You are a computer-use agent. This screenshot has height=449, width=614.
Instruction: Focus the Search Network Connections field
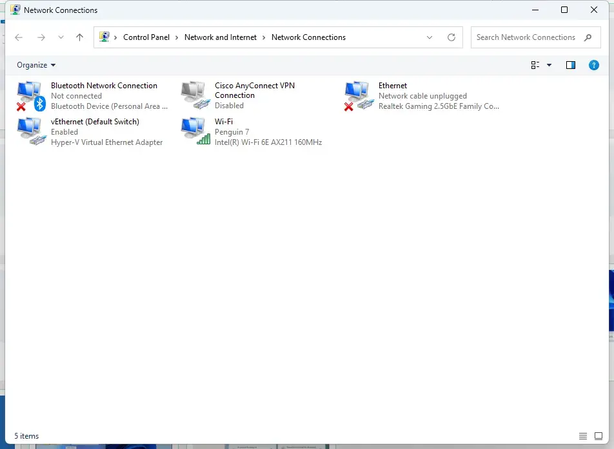pos(536,37)
